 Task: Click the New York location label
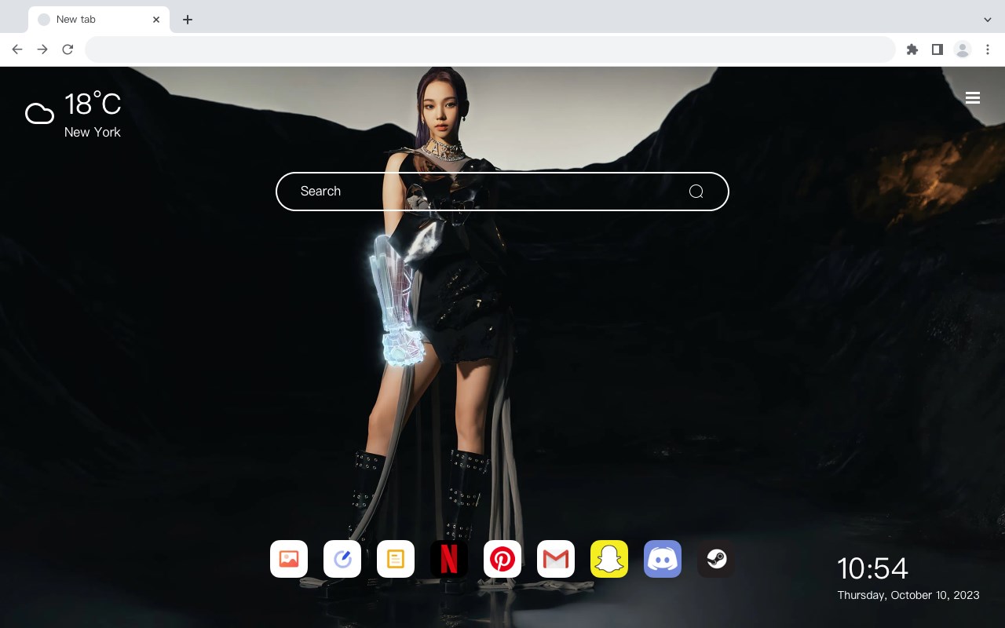tap(93, 132)
